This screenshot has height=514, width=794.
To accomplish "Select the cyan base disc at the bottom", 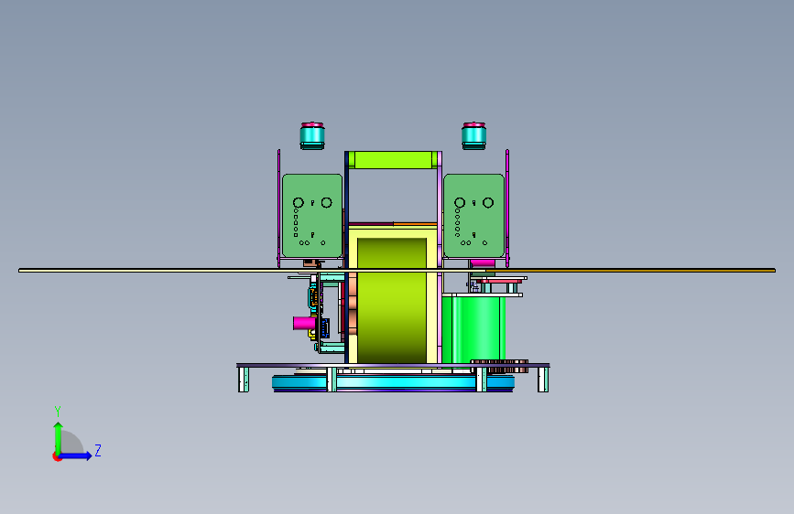I will click(x=394, y=383).
